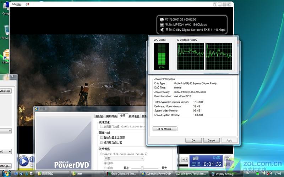Enable hardware acceleration (Intel ClearVideo) checkbox
284x177 pixels.
[102, 127]
